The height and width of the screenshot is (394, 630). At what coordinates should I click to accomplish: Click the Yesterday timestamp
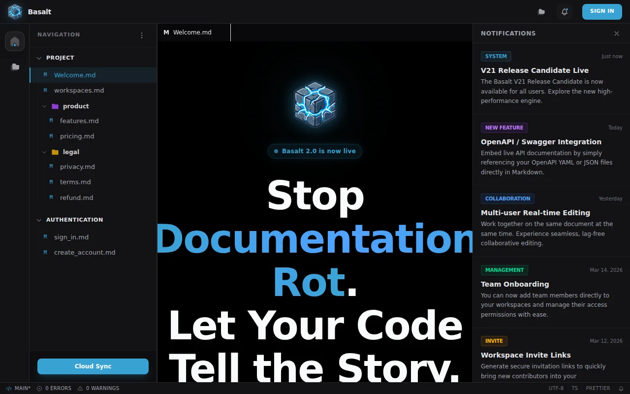tap(610, 199)
